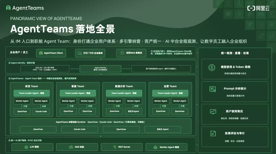Click the AgentTeams 落地全景 main title
The width and height of the screenshot is (276, 154).
click(63, 29)
